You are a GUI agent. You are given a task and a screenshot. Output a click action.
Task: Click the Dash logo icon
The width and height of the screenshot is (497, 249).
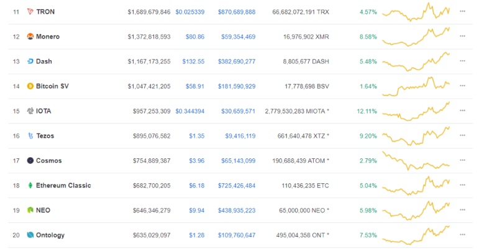(30, 61)
